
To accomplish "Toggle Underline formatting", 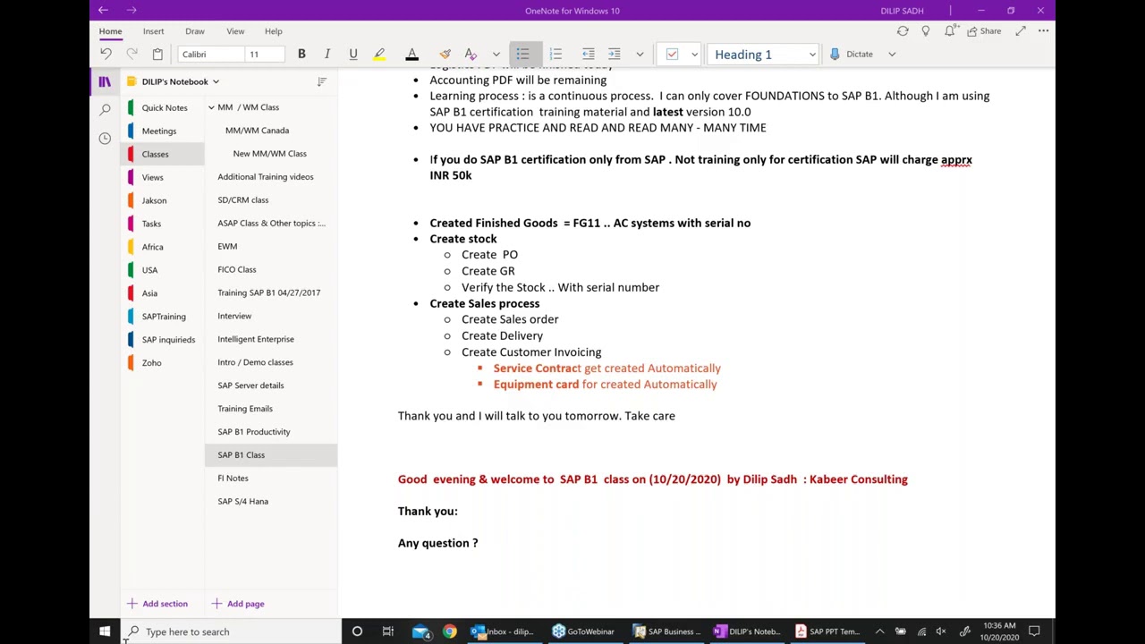I will [x=353, y=55].
